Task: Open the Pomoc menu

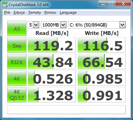Action: 50,13
